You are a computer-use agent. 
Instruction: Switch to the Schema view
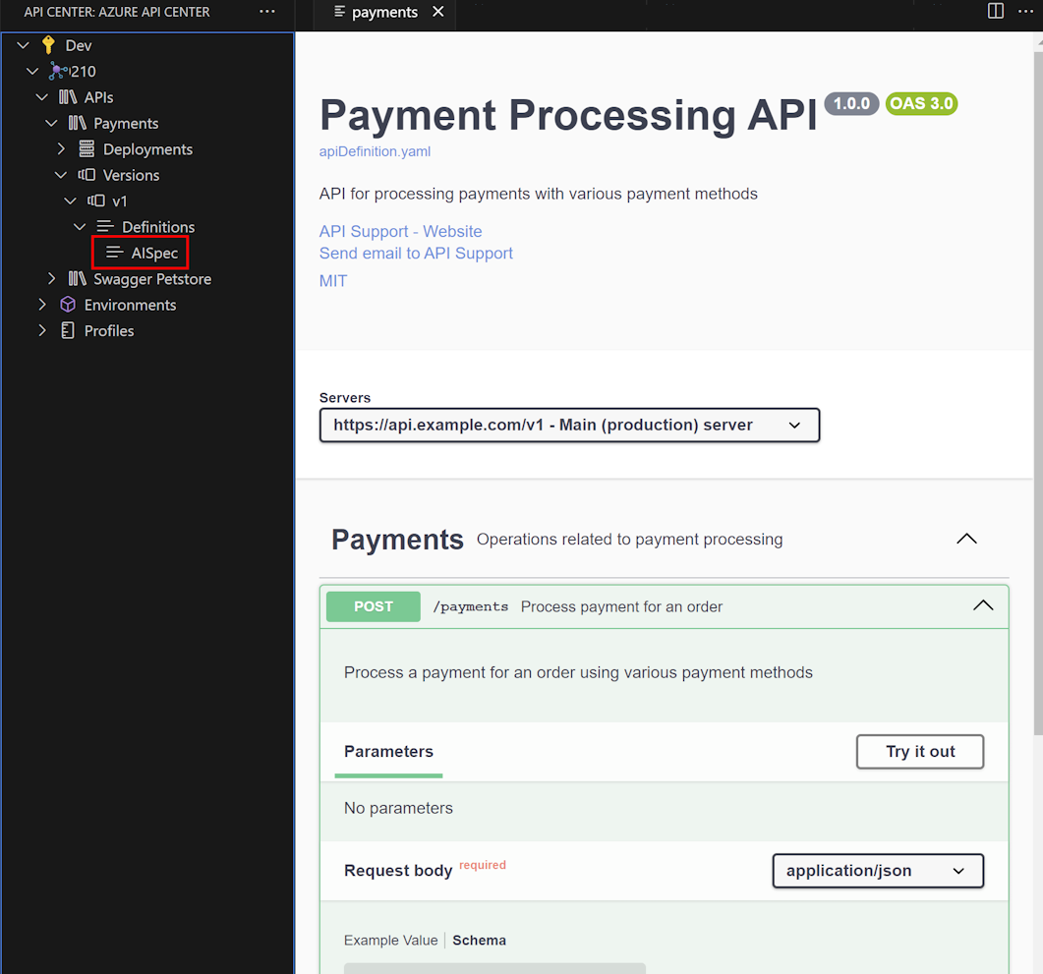pos(479,940)
